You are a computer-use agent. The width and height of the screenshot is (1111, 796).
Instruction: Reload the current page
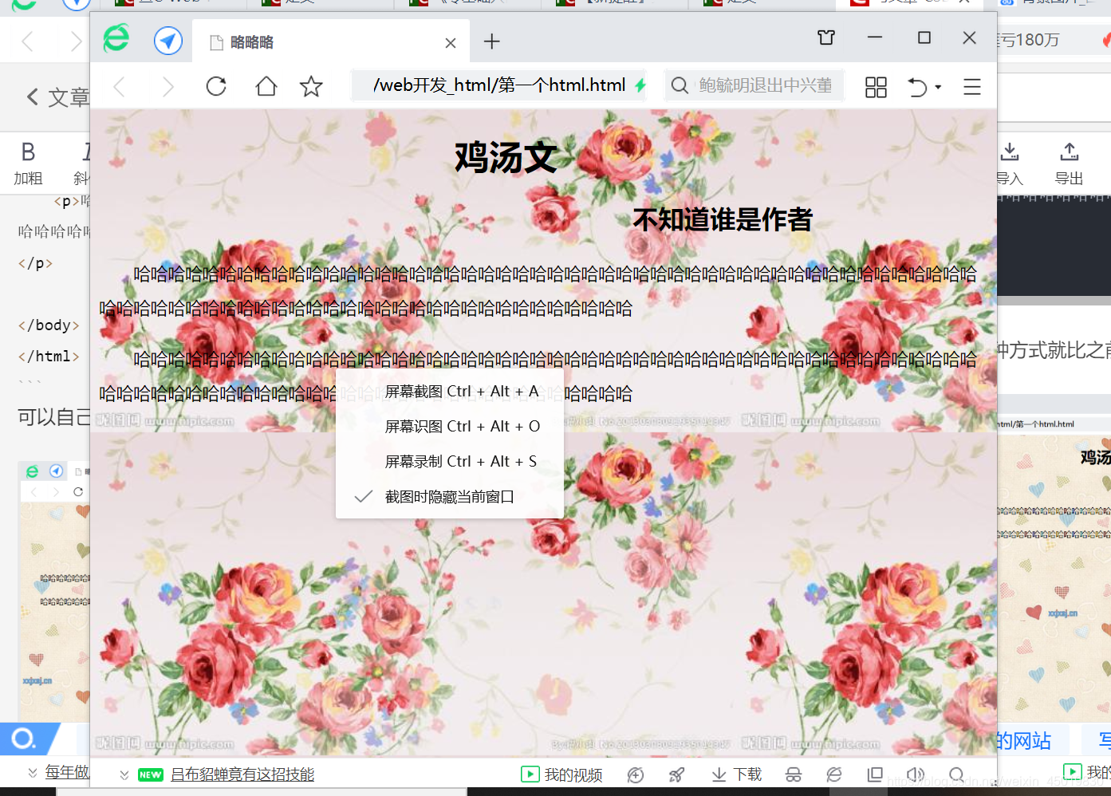[x=216, y=86]
